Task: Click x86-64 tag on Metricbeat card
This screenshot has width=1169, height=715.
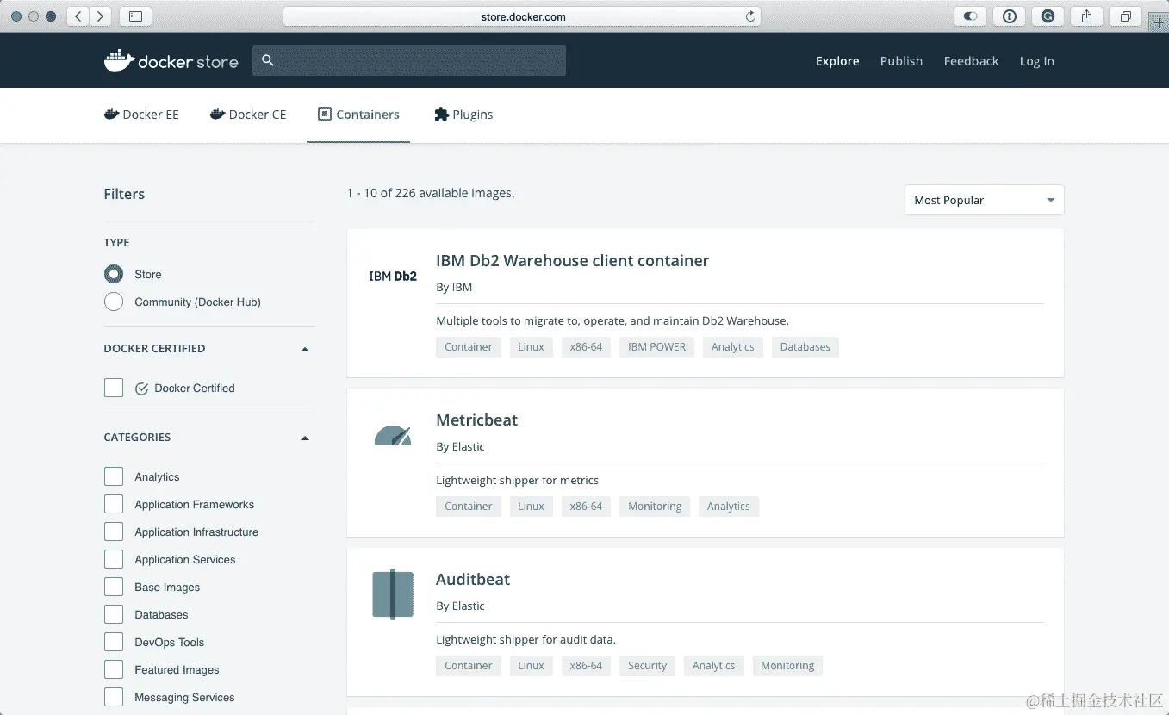Action: click(x=586, y=507)
